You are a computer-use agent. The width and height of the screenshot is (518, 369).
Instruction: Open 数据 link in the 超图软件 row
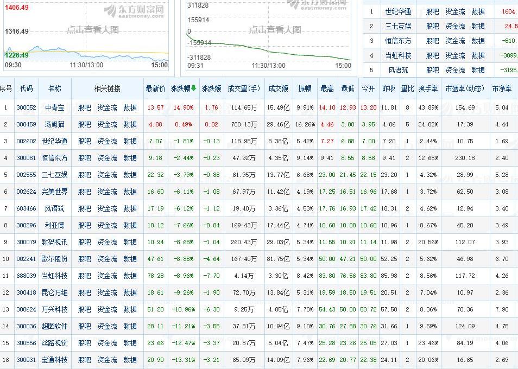(130, 326)
